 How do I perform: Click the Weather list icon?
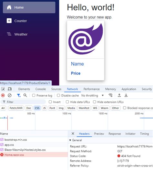coord(9,34)
